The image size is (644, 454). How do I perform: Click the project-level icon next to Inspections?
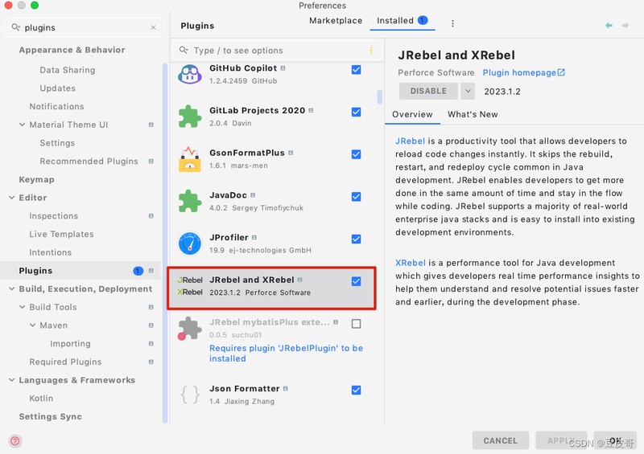pos(151,215)
